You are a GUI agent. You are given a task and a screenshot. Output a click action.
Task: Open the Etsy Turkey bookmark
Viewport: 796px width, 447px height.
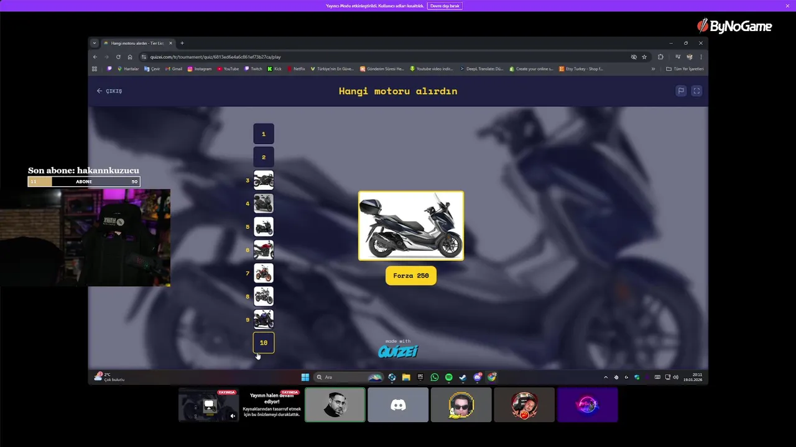coord(581,69)
